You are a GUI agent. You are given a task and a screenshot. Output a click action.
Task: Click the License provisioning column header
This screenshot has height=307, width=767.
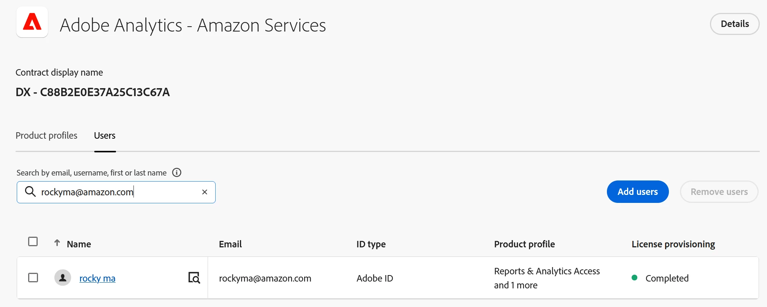coord(673,244)
